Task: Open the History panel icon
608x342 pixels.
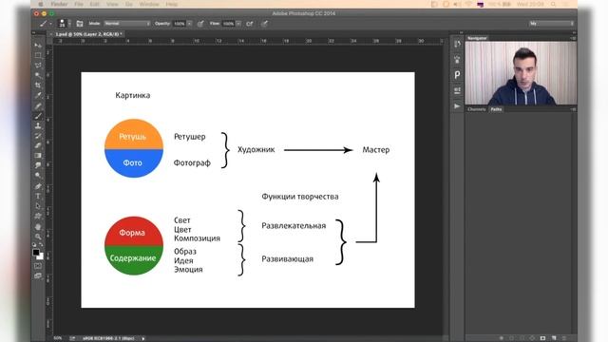Action: 457,44
